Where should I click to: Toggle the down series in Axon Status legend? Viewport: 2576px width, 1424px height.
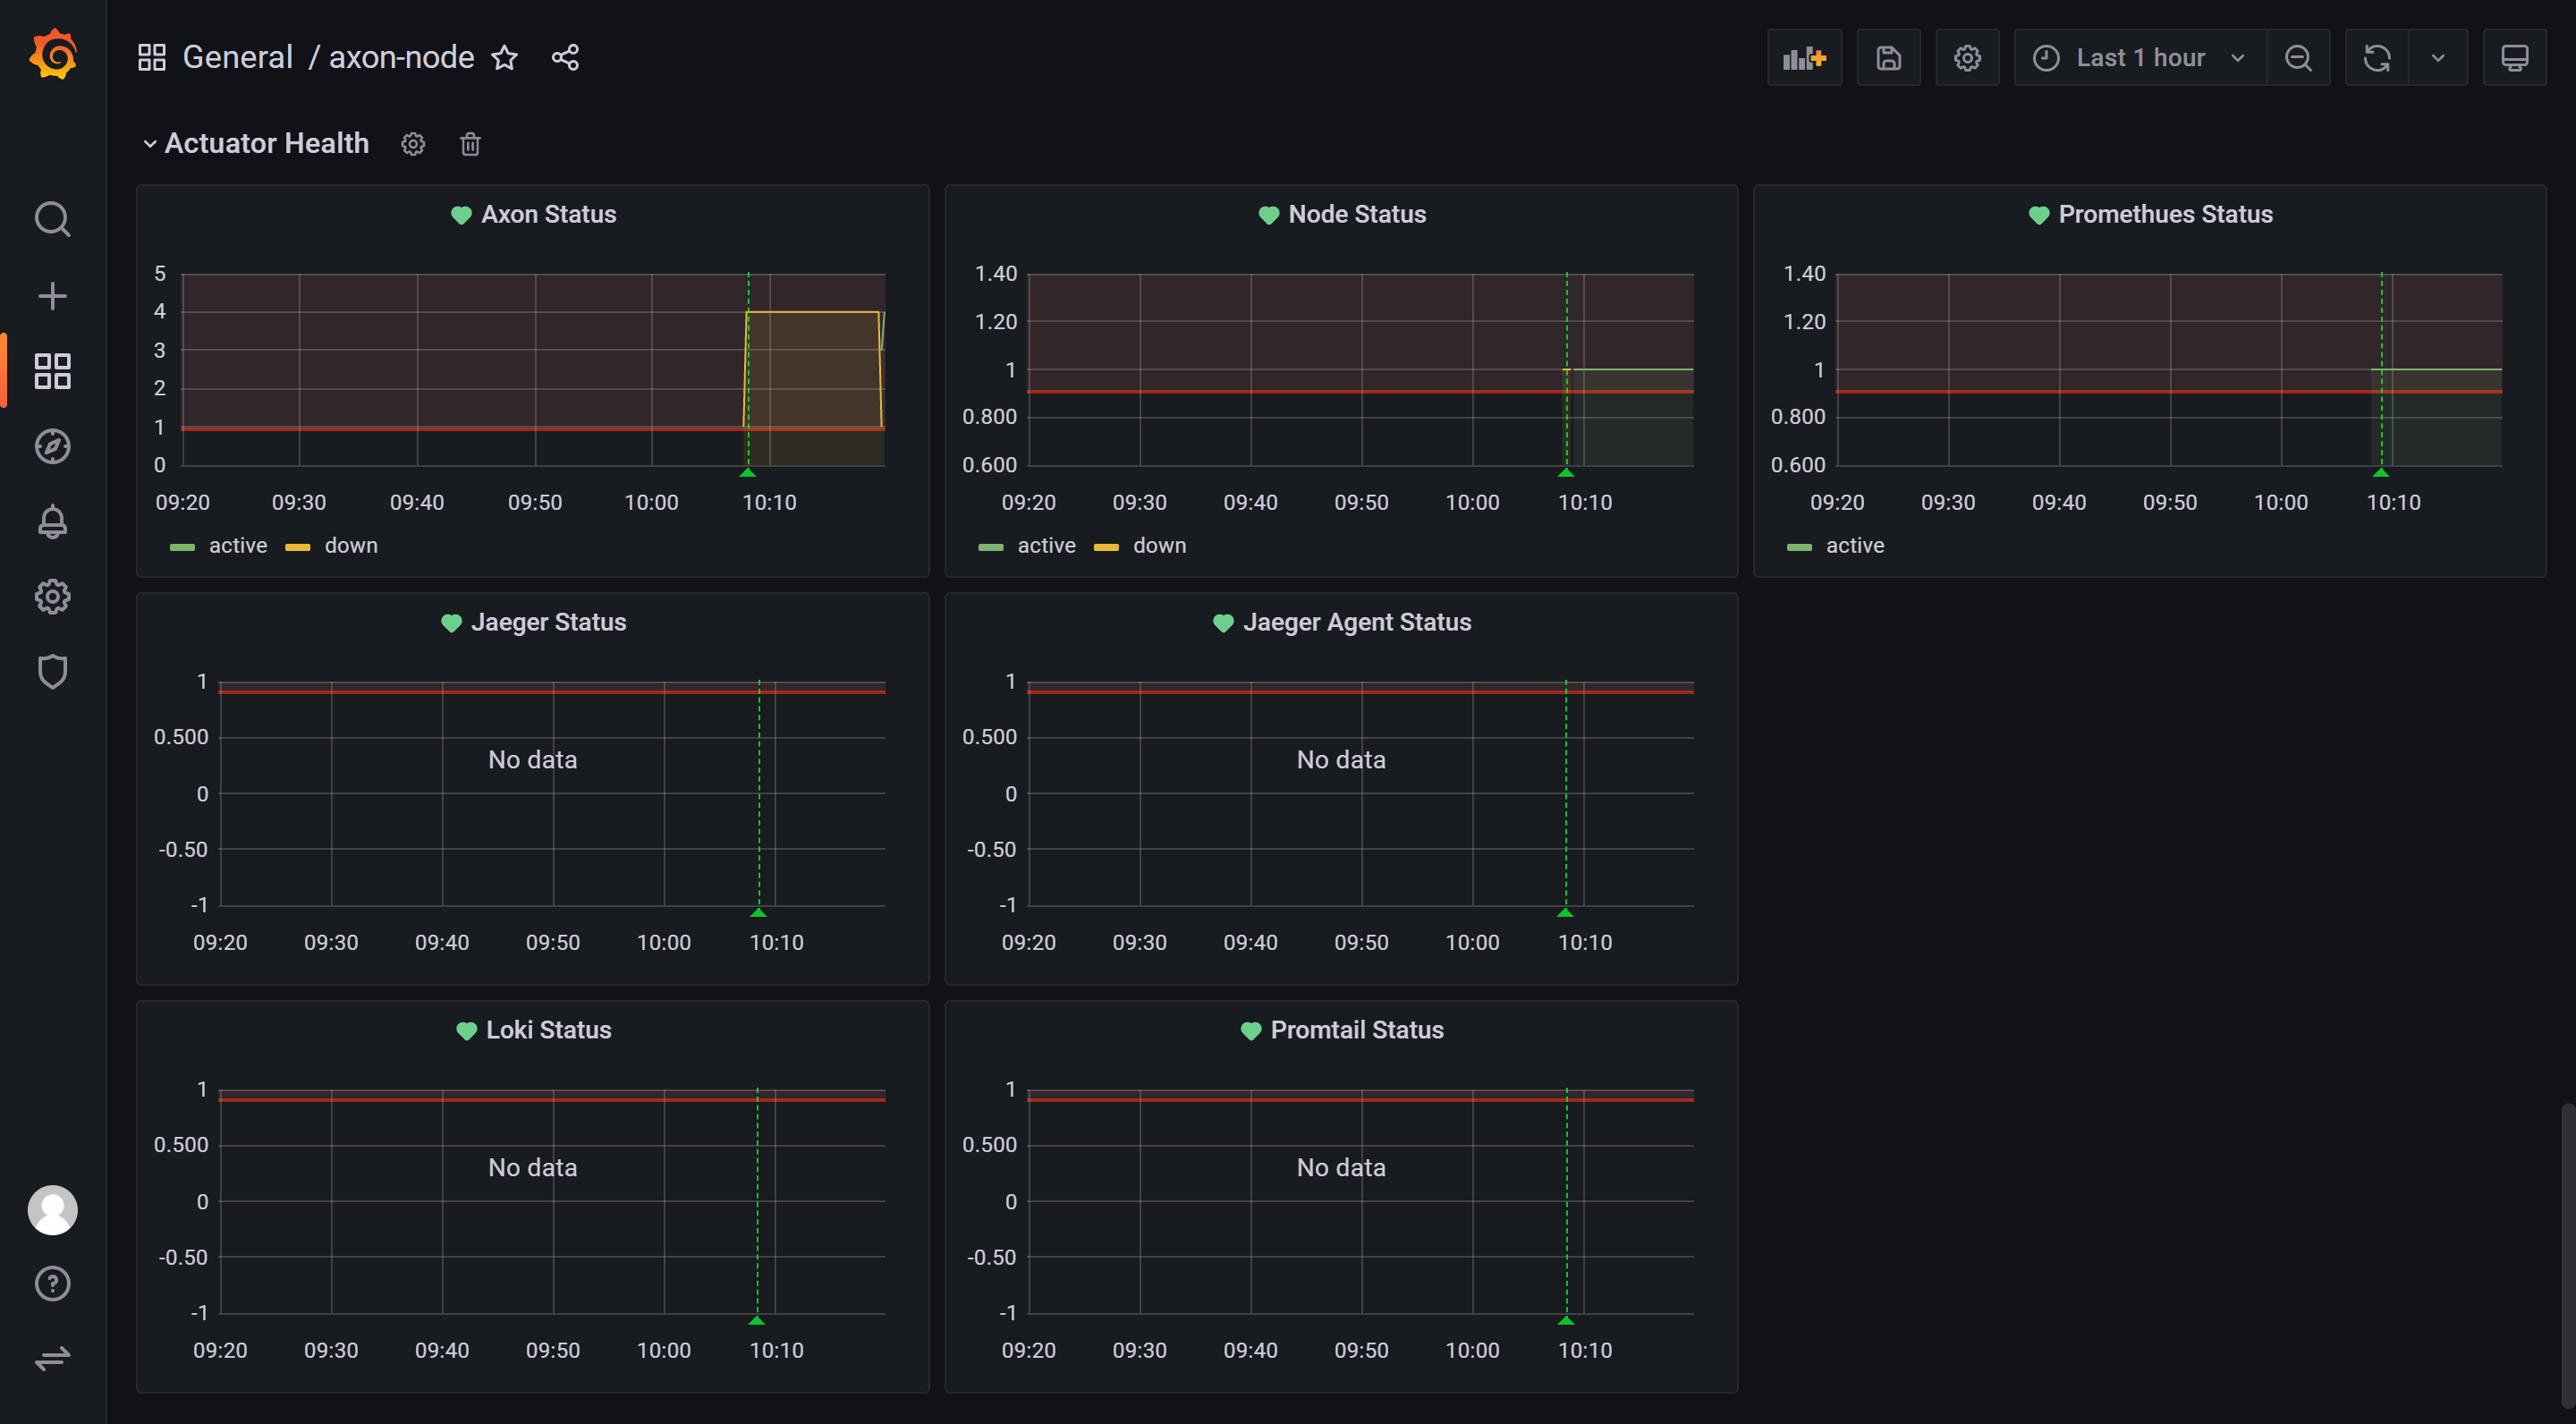[350, 546]
